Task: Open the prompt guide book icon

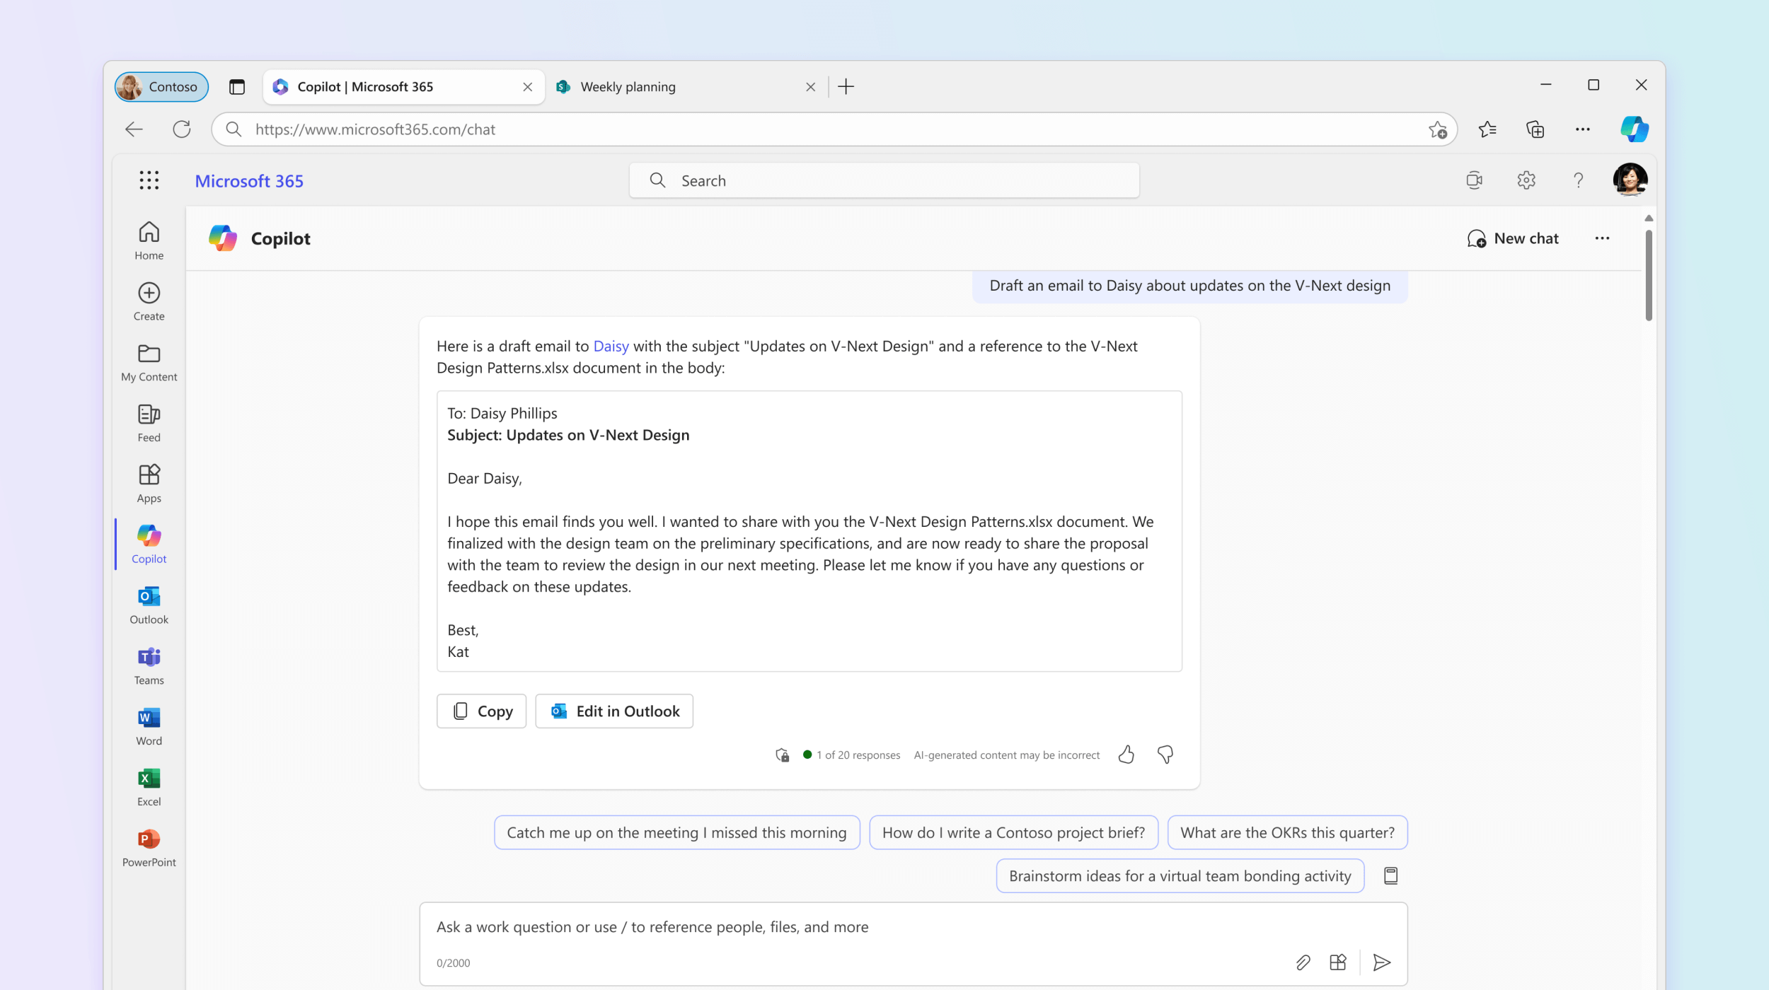Action: 1390,876
